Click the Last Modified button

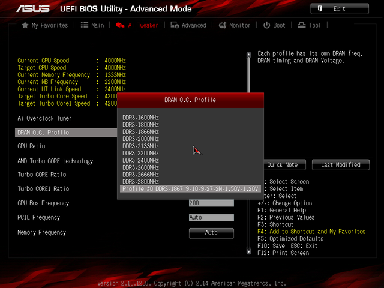(x=341, y=165)
